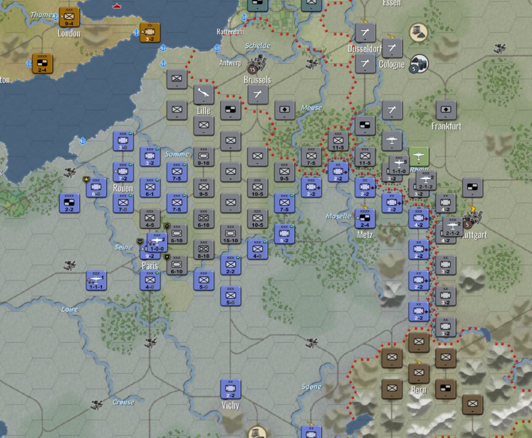Select the 7-2 unit above Rouen
The image size is (532, 438).
click(x=123, y=172)
